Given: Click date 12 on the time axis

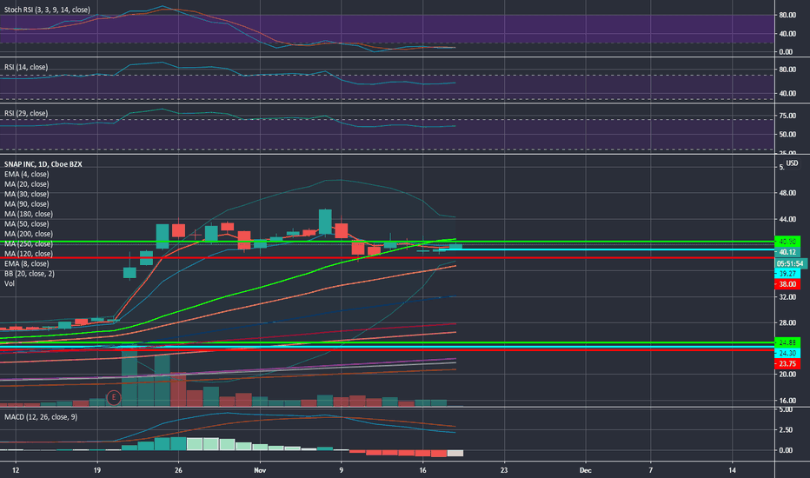Looking at the screenshot, I should pyautogui.click(x=16, y=470).
